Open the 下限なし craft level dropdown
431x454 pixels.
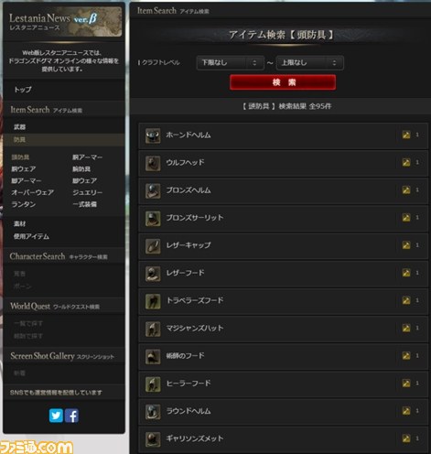coord(231,63)
